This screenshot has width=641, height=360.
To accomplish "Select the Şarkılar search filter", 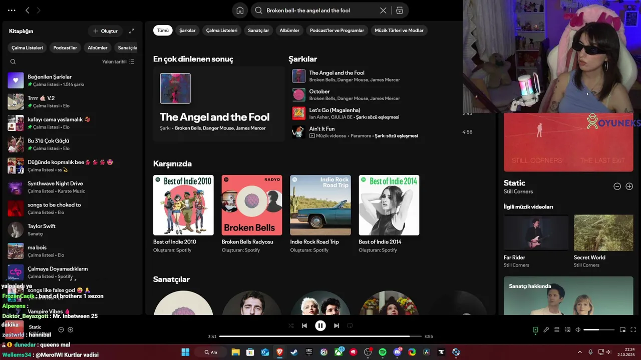I will click(187, 30).
